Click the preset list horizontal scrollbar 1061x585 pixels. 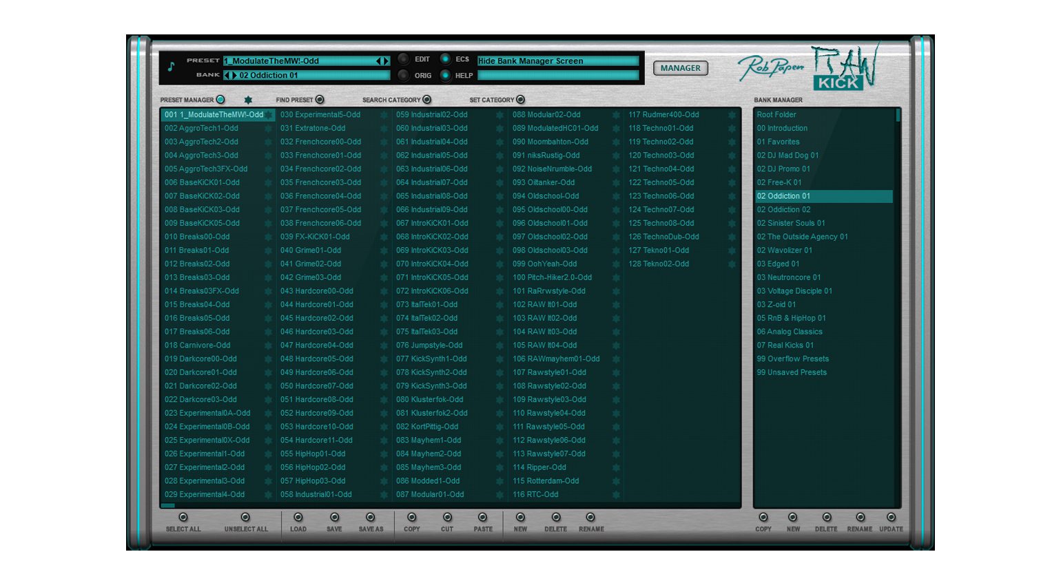click(x=168, y=506)
